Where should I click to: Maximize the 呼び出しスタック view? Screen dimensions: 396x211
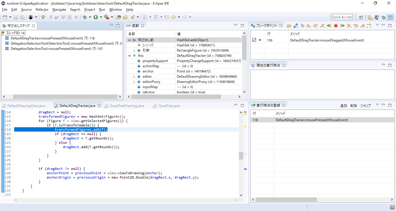(118, 26)
